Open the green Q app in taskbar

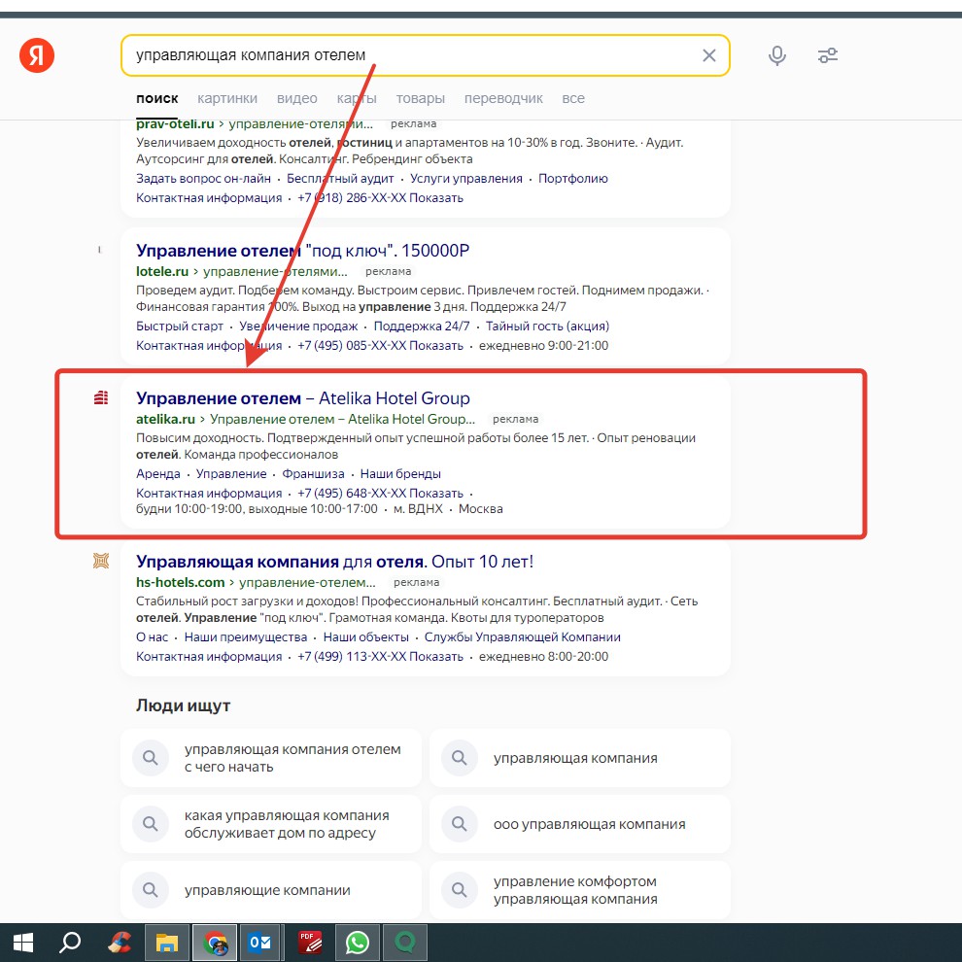405,943
